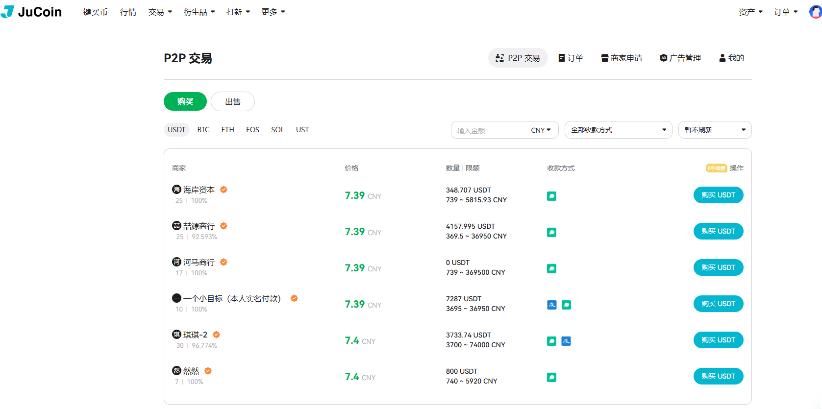Buy USDT from 然然 merchant

click(718, 376)
